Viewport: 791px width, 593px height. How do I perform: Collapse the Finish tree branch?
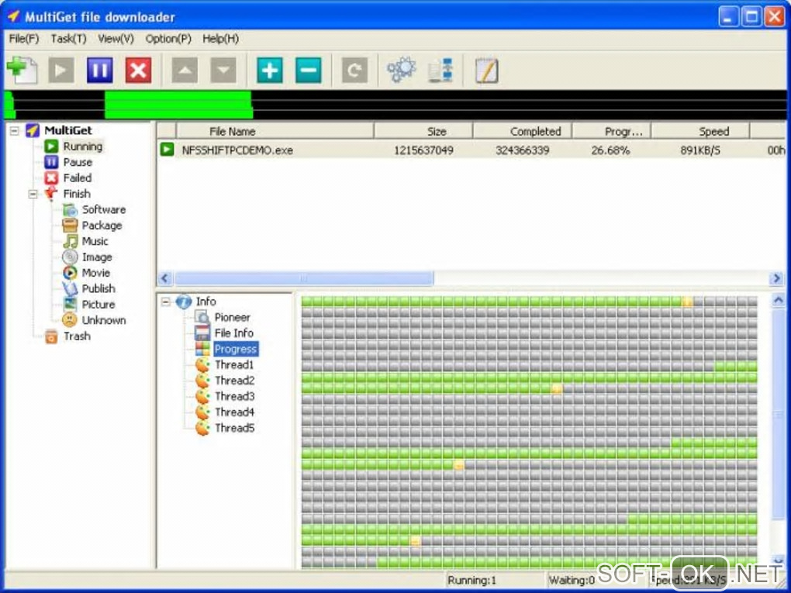point(33,194)
